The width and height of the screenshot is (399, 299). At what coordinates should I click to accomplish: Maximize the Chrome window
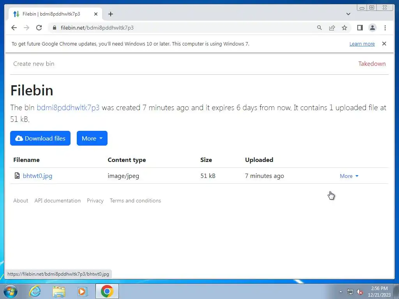point(371,8)
